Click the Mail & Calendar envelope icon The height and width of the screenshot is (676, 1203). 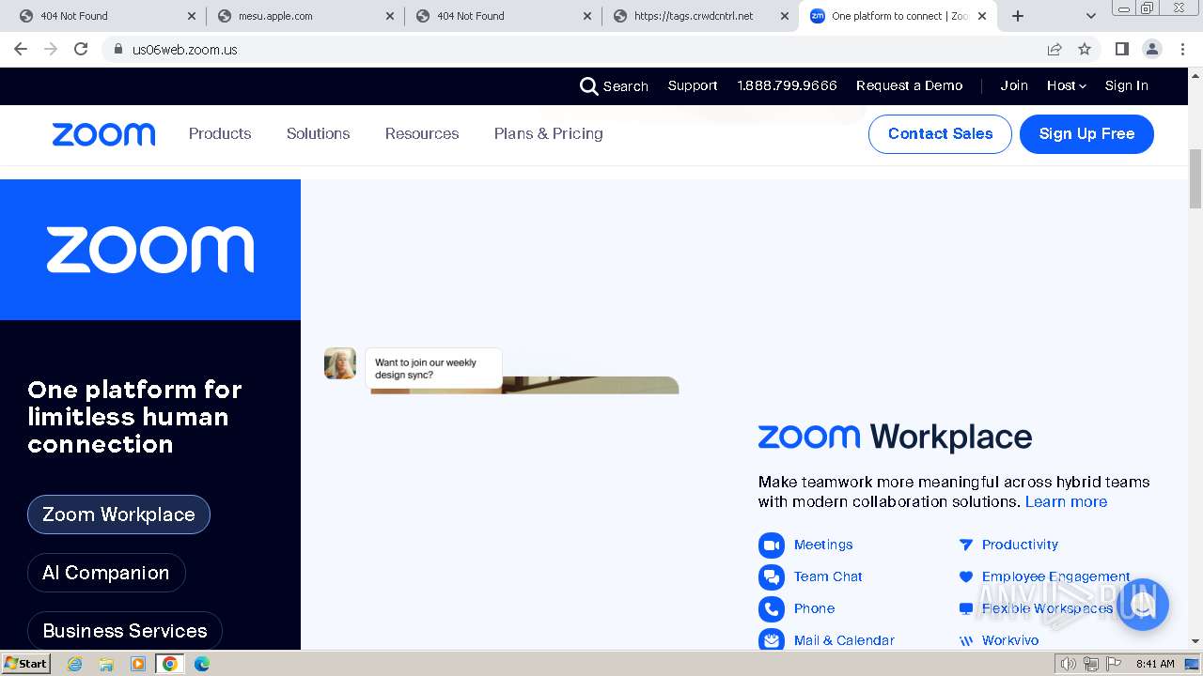click(x=772, y=640)
